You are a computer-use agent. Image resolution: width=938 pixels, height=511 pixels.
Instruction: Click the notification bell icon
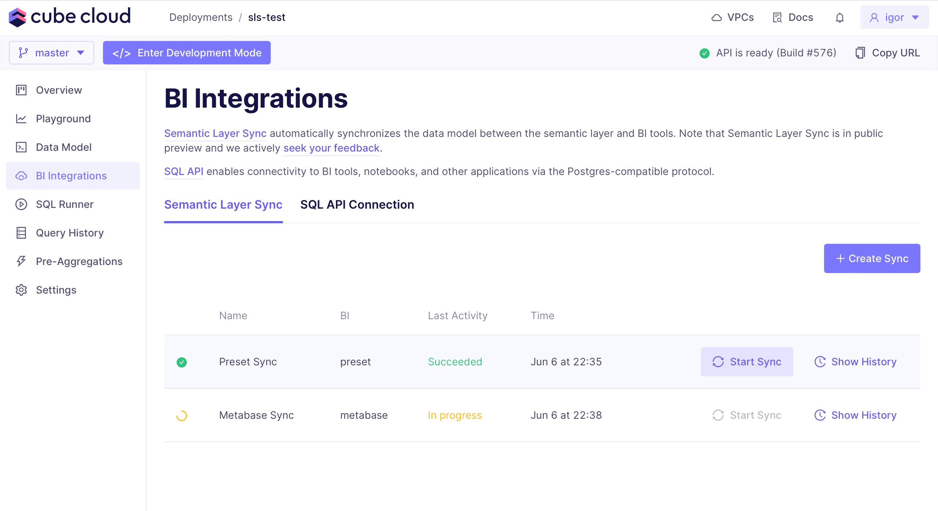tap(839, 18)
